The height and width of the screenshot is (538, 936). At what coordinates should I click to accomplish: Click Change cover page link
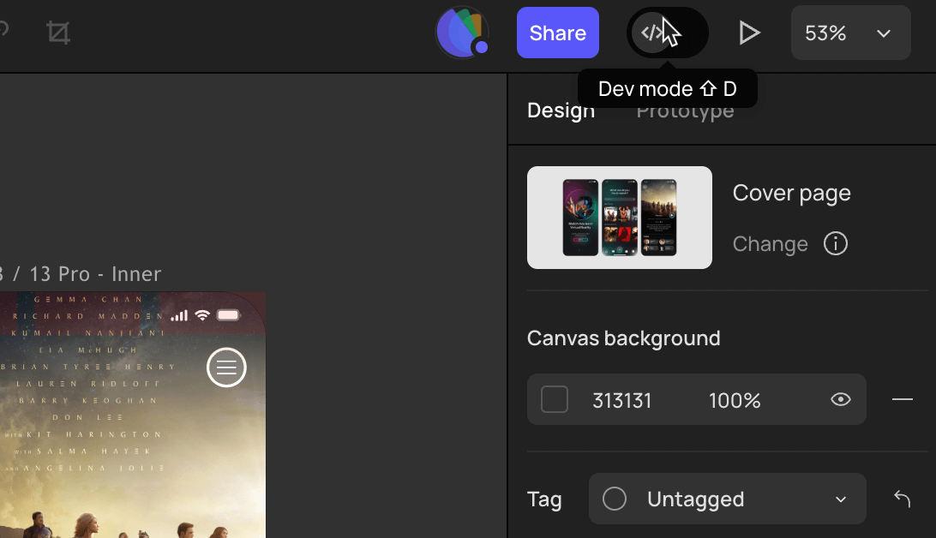point(770,244)
